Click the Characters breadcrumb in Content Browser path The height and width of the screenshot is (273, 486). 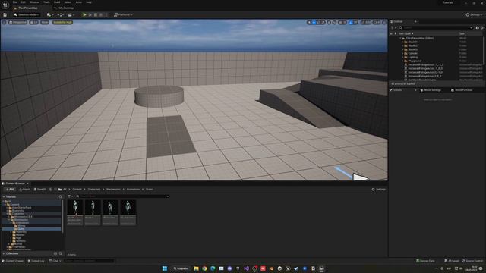(94, 189)
